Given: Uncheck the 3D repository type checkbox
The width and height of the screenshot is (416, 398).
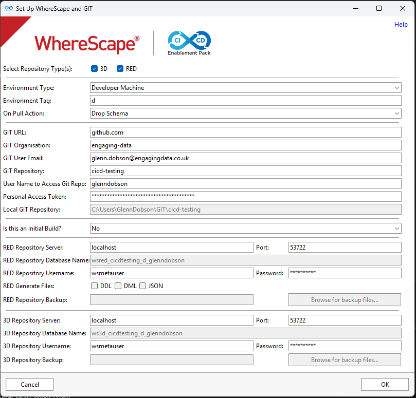Looking at the screenshot, I should click(x=94, y=69).
